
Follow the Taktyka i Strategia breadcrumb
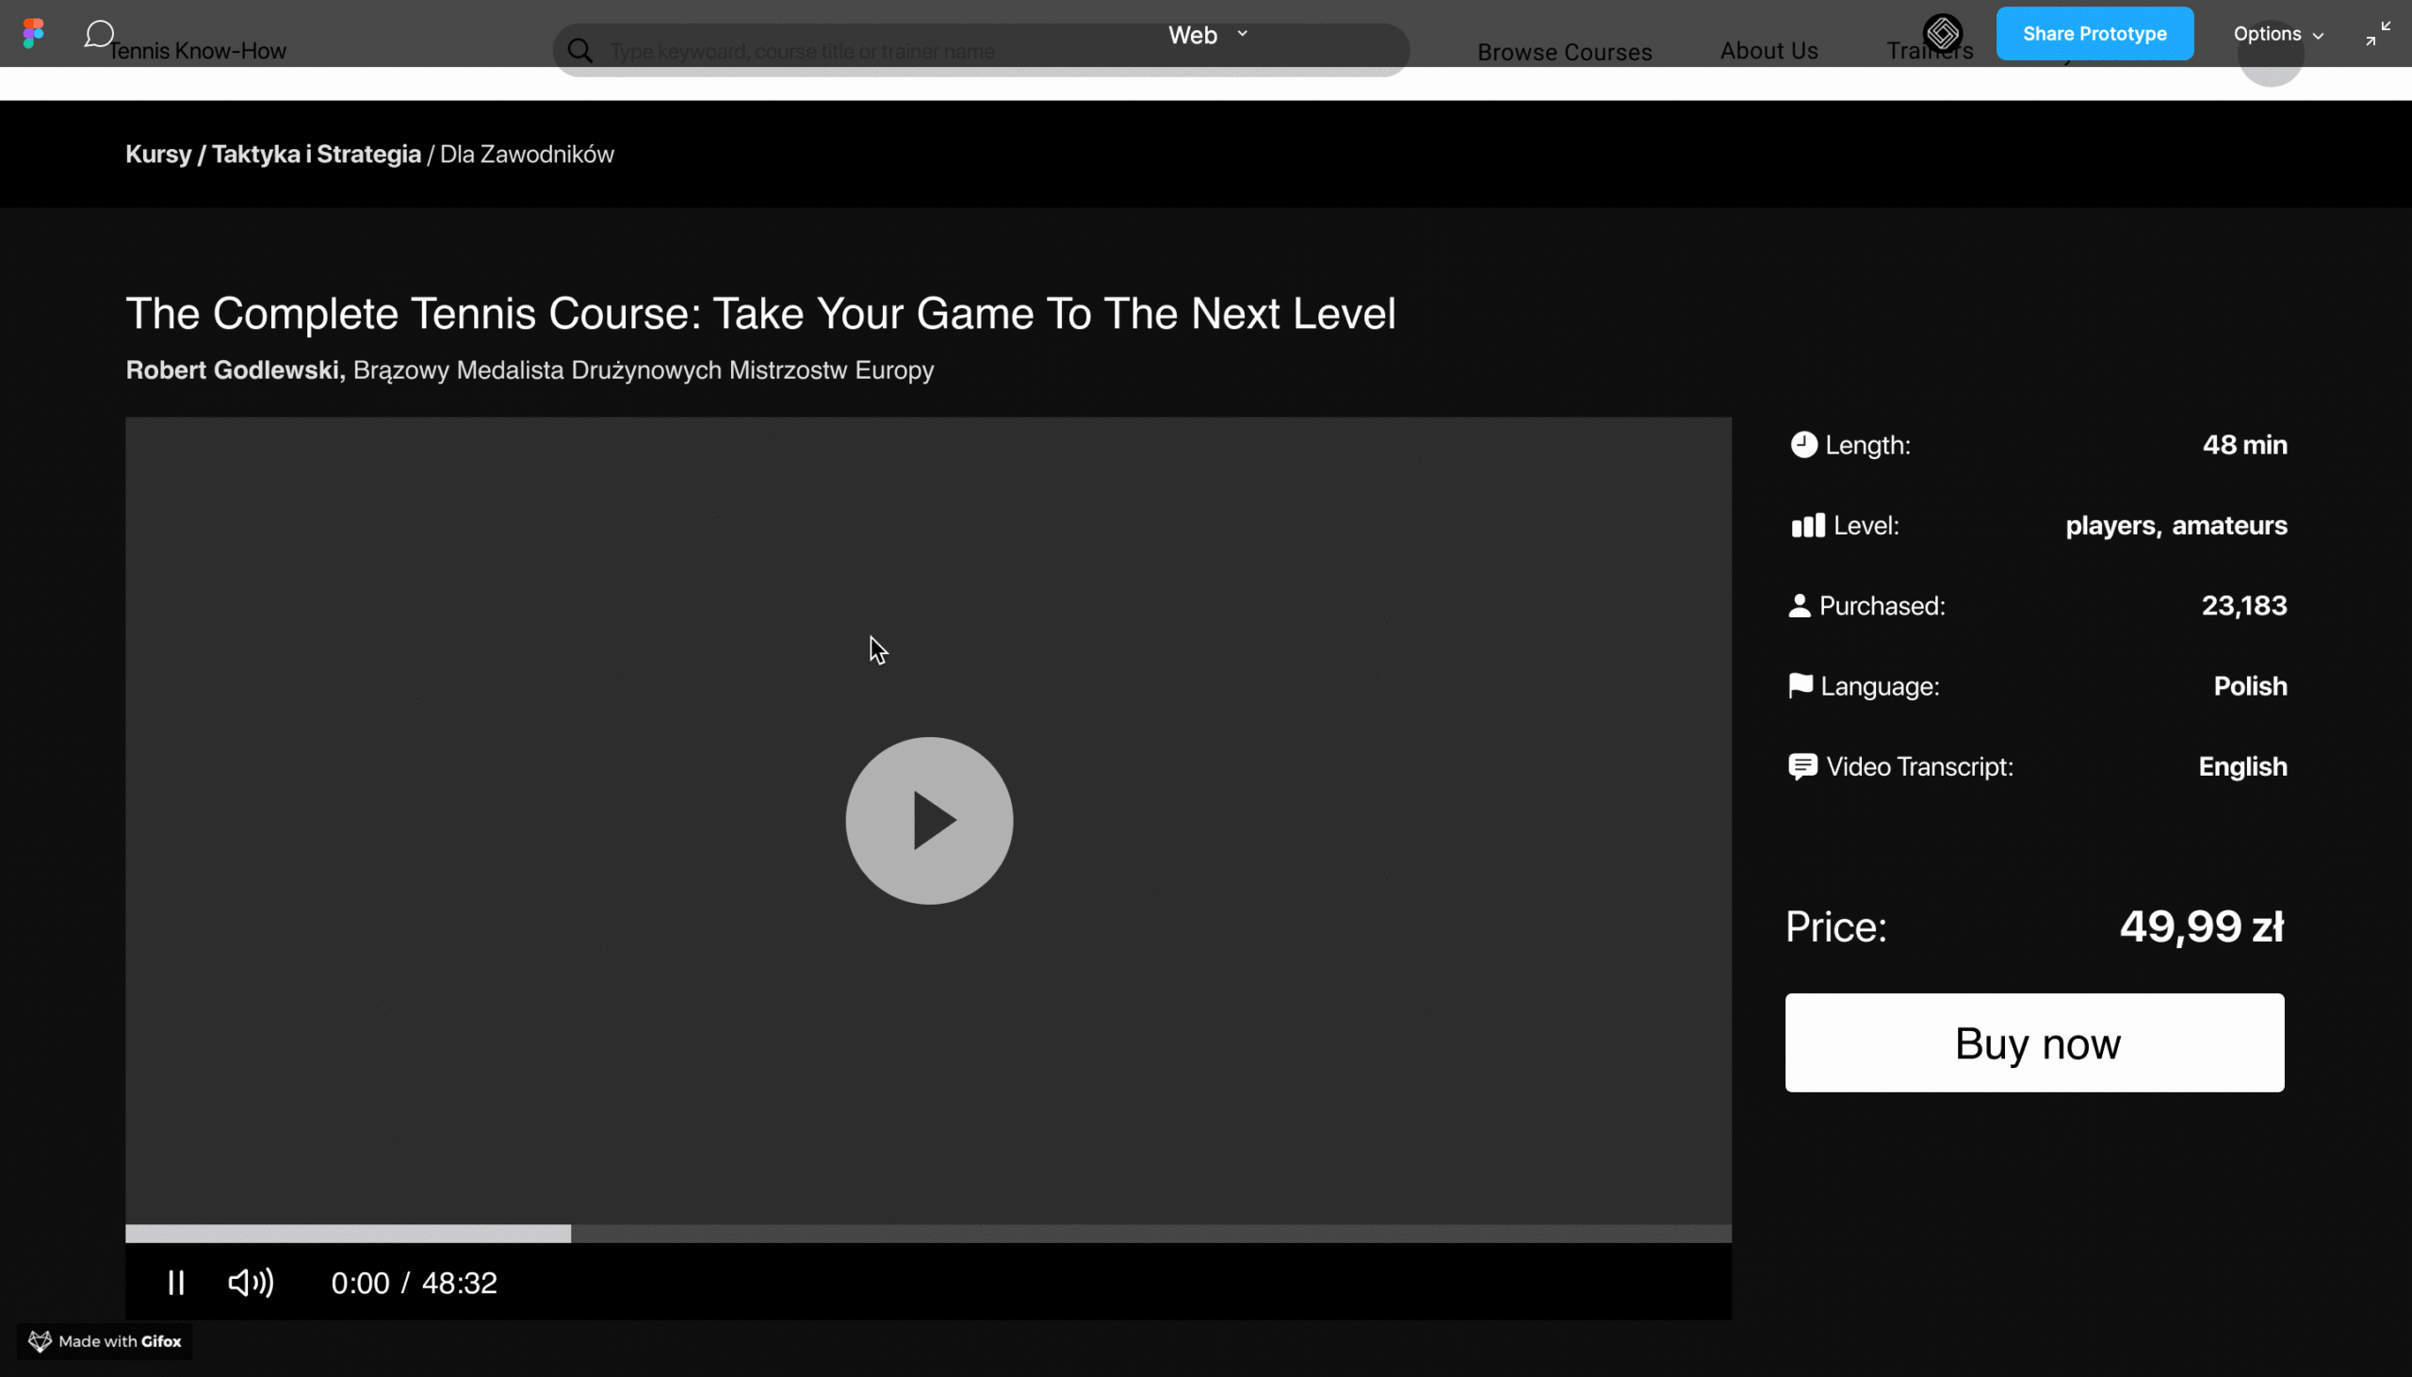pyautogui.click(x=316, y=155)
